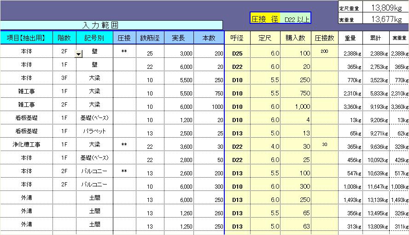Click the 実長 cell with 3,000

(x=179, y=51)
